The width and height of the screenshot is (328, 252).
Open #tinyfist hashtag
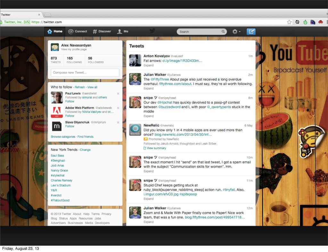[x=228, y=190]
